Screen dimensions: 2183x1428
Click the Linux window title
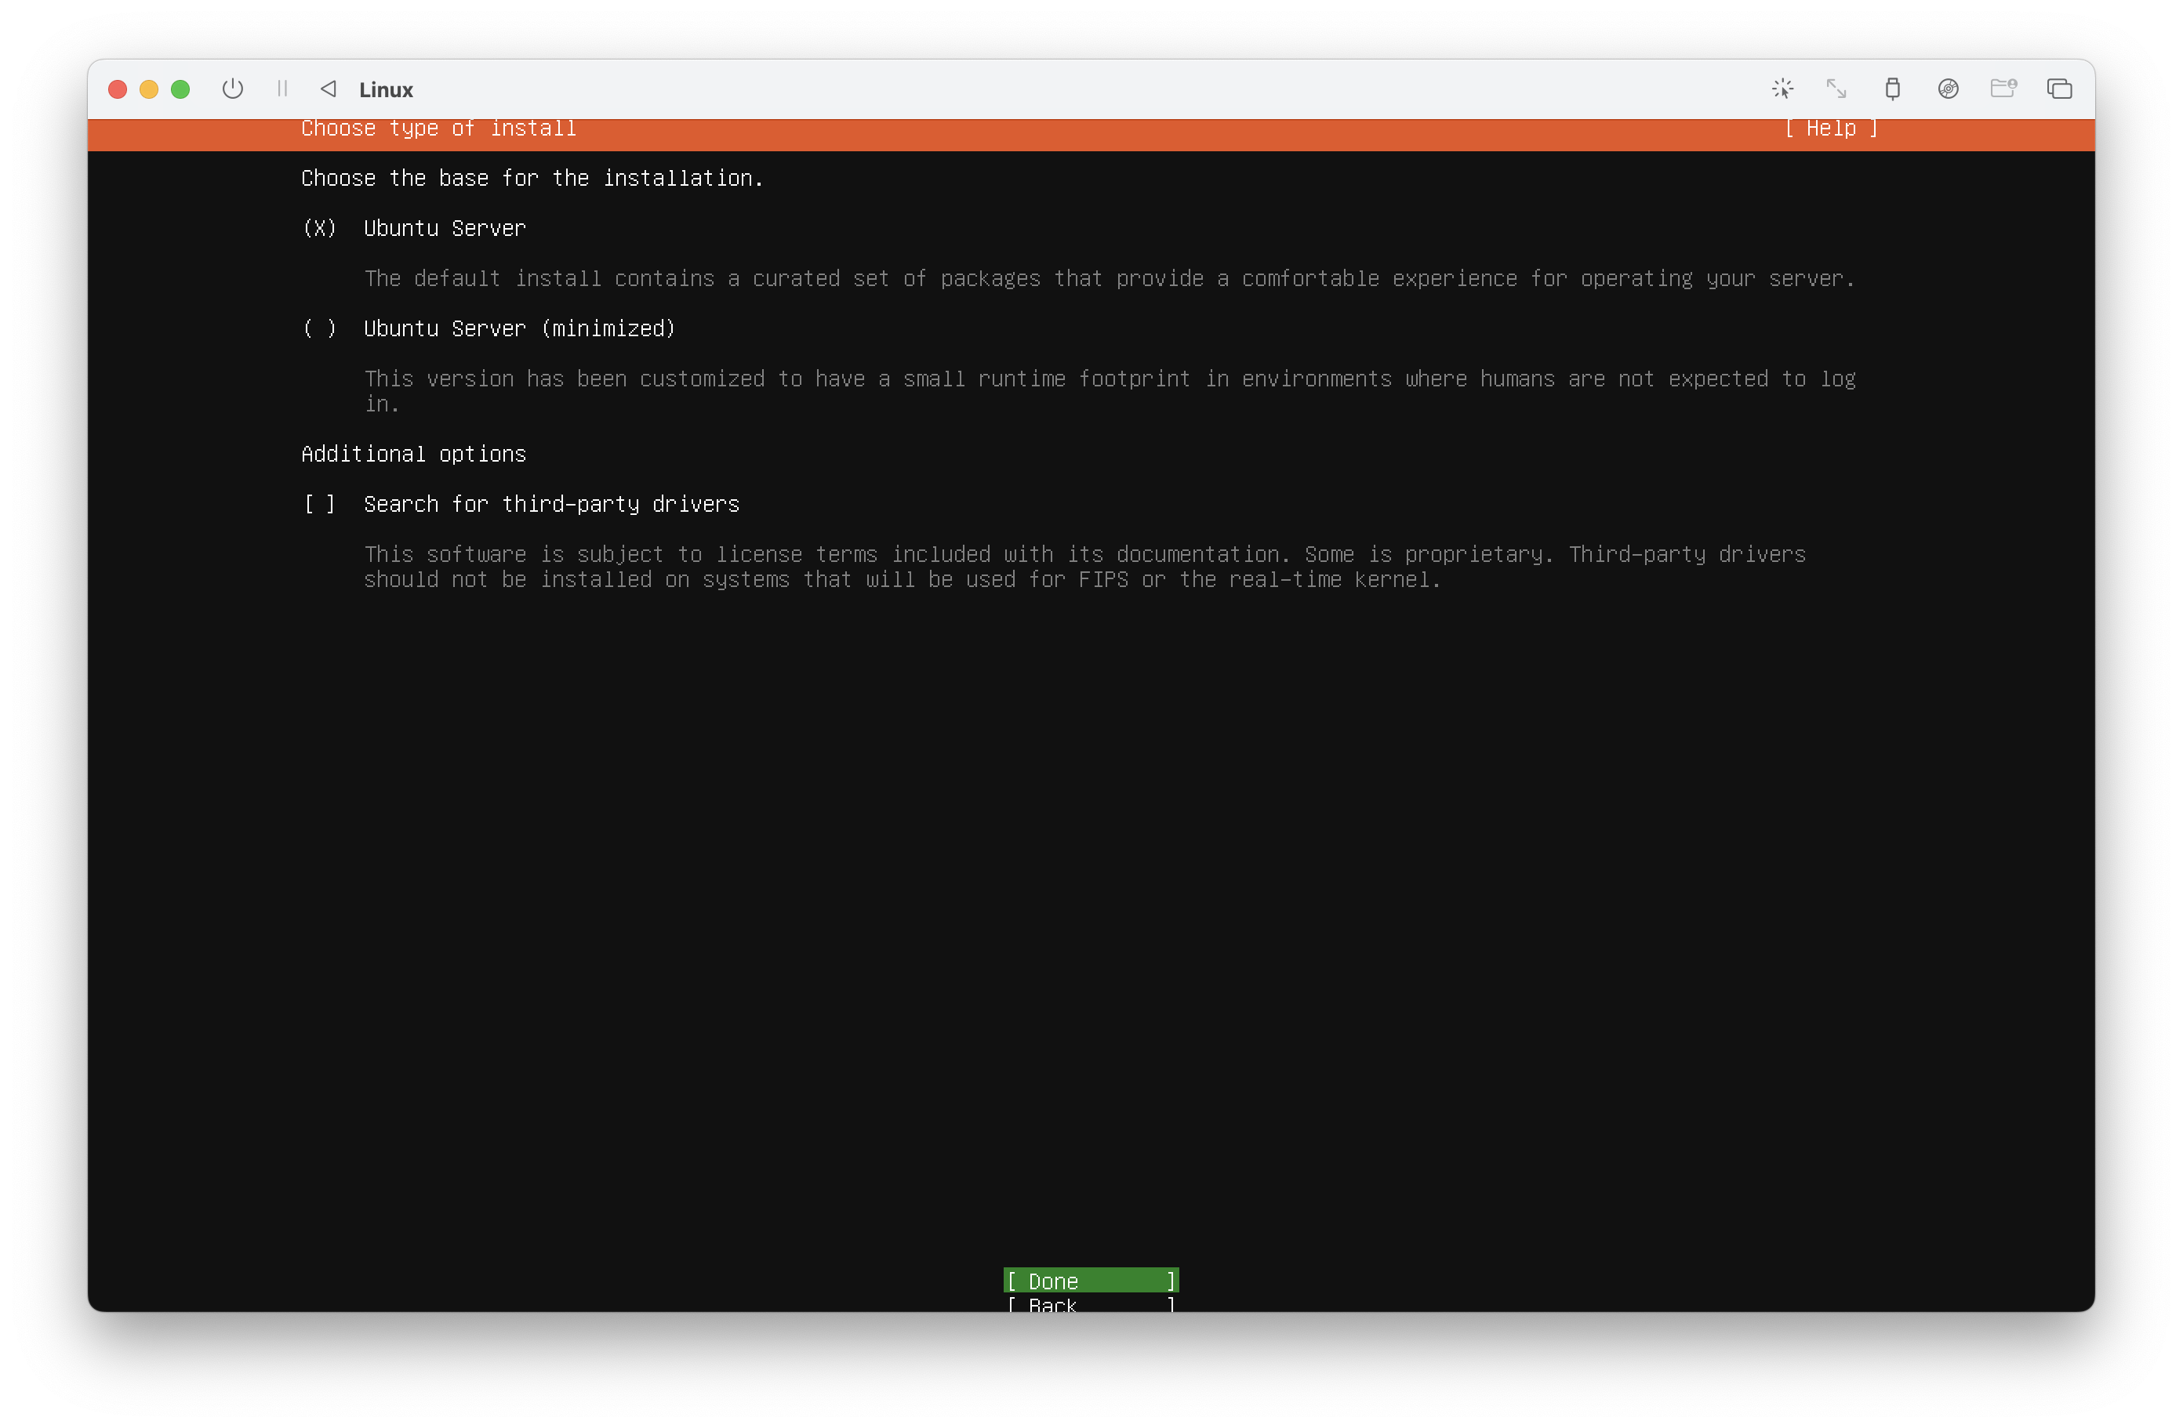(386, 90)
